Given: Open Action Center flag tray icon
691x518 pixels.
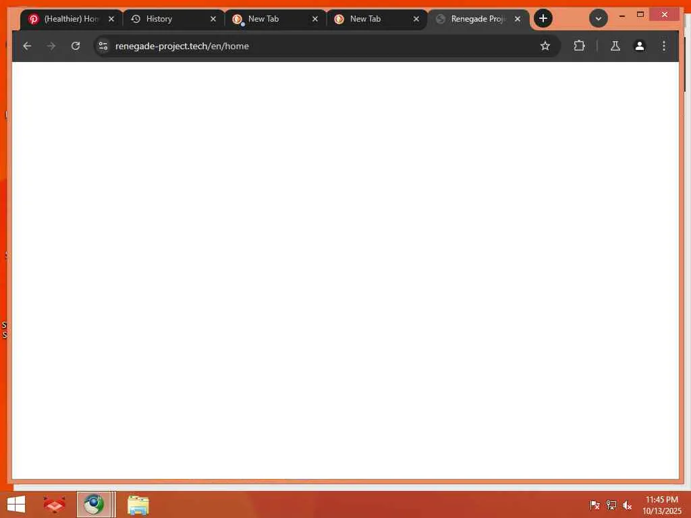Looking at the screenshot, I should [x=595, y=505].
